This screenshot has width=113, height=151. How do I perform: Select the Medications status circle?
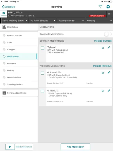4,56
